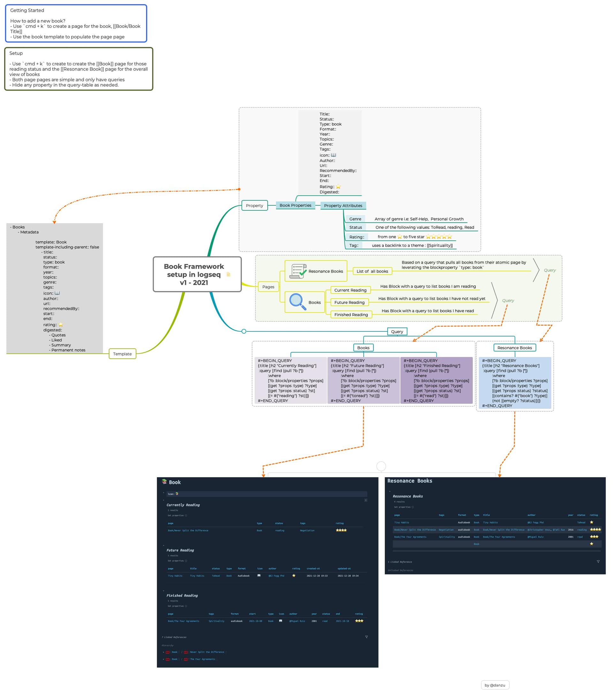
Task: Select the Property branch node
Action: [x=254, y=205]
